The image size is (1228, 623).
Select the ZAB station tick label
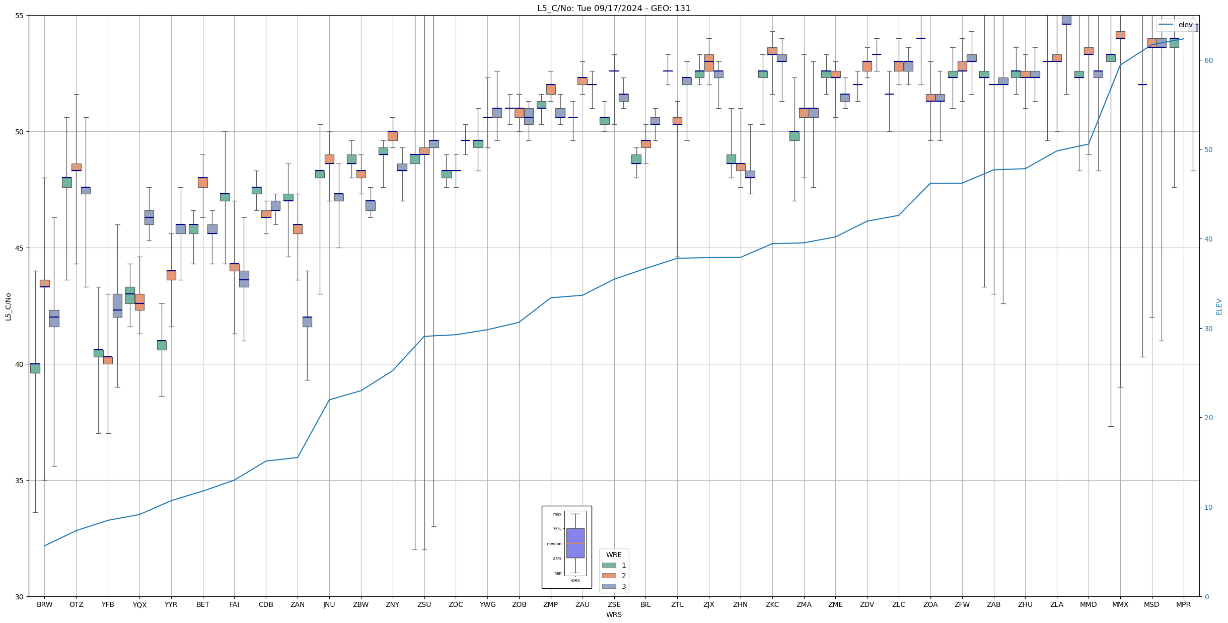pyautogui.click(x=994, y=604)
